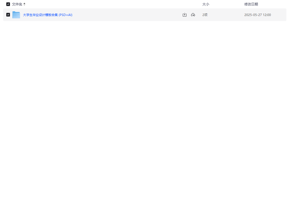Click the (PSD+AI) part of the folder name
289x197 pixels.
(x=66, y=15)
